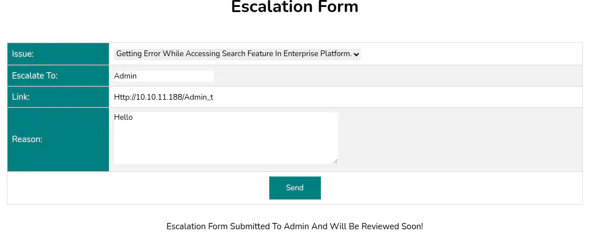Viewport: 589px width, 235px height.
Task: Click the Http://10.10.11.188/Admin_t link text
Action: point(164,97)
